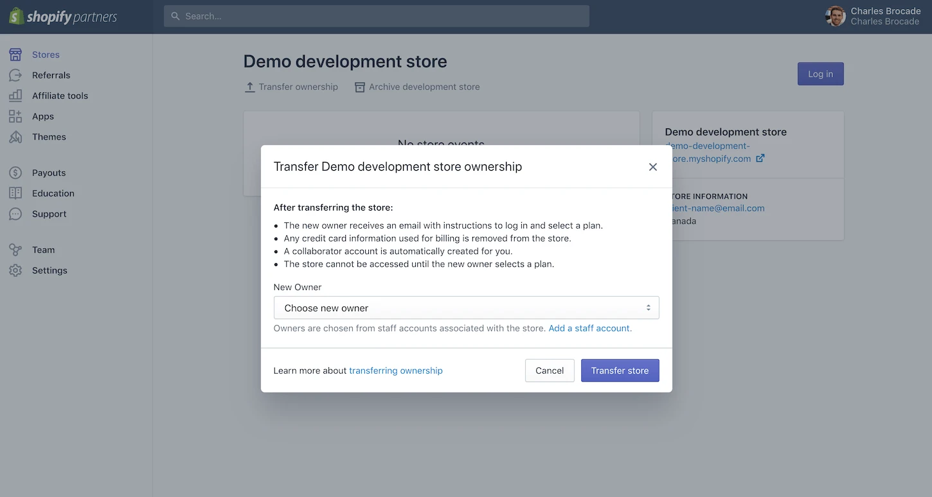Open Stores in the sidebar
Image resolution: width=932 pixels, height=497 pixels.
click(46, 55)
